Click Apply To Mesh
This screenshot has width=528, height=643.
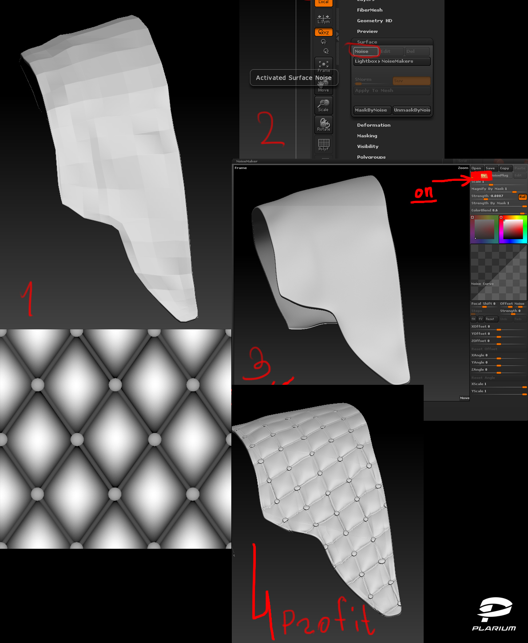coord(392,91)
